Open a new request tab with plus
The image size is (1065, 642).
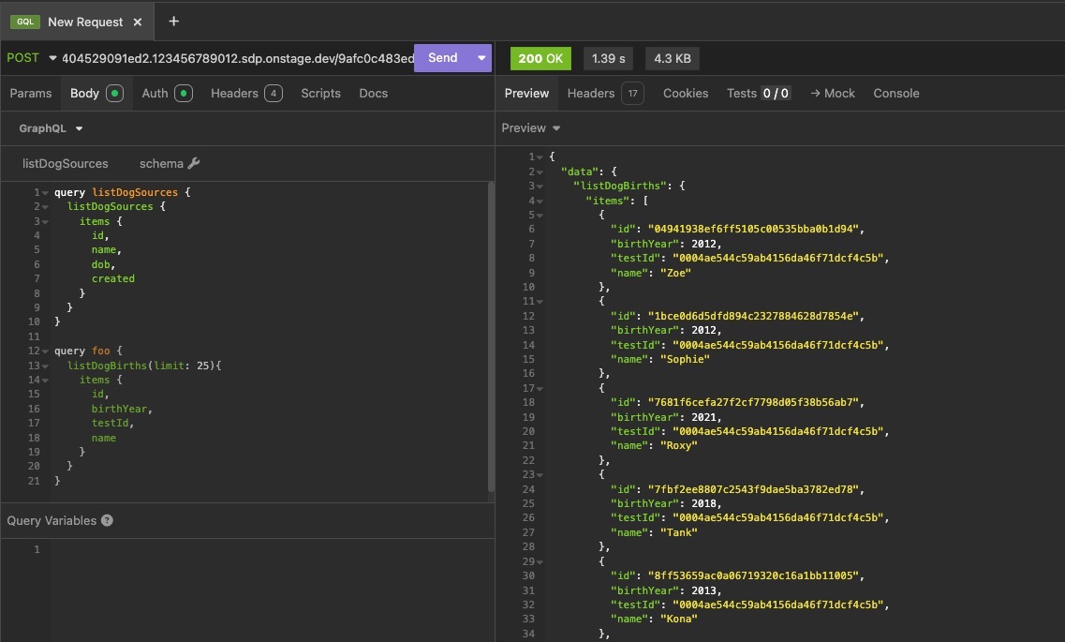[x=174, y=21]
